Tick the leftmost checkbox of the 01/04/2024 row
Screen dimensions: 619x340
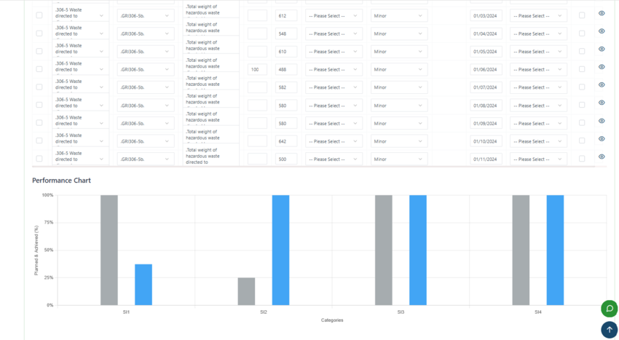coord(39,33)
